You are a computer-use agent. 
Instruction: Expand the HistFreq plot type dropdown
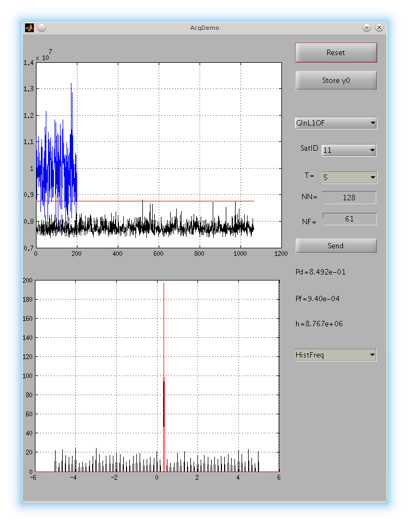pyautogui.click(x=335, y=355)
